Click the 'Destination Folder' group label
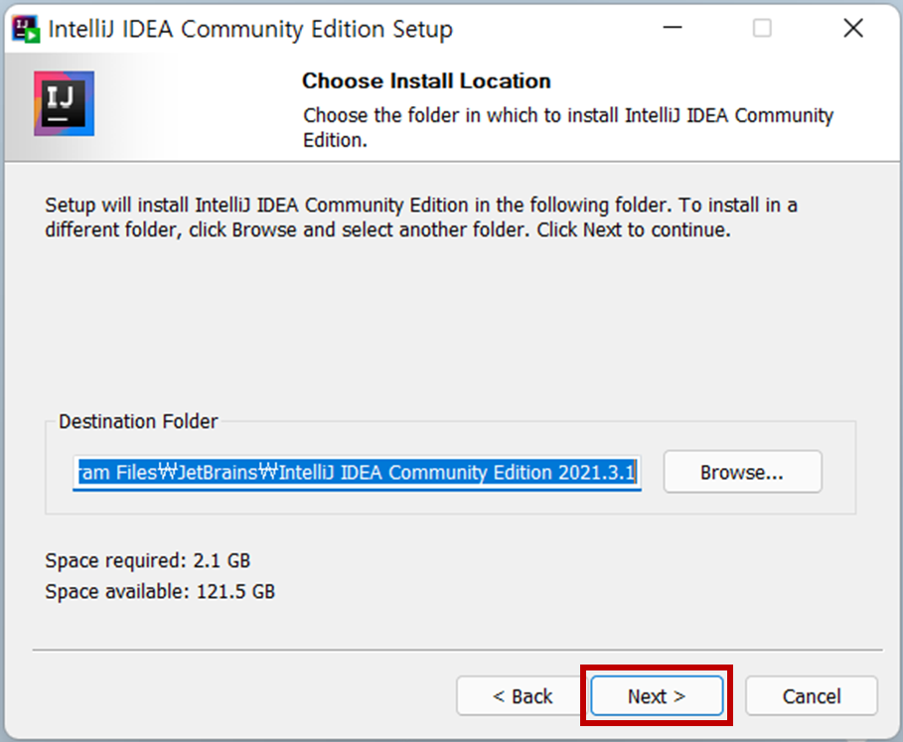Viewport: 903px width, 742px height. tap(138, 421)
